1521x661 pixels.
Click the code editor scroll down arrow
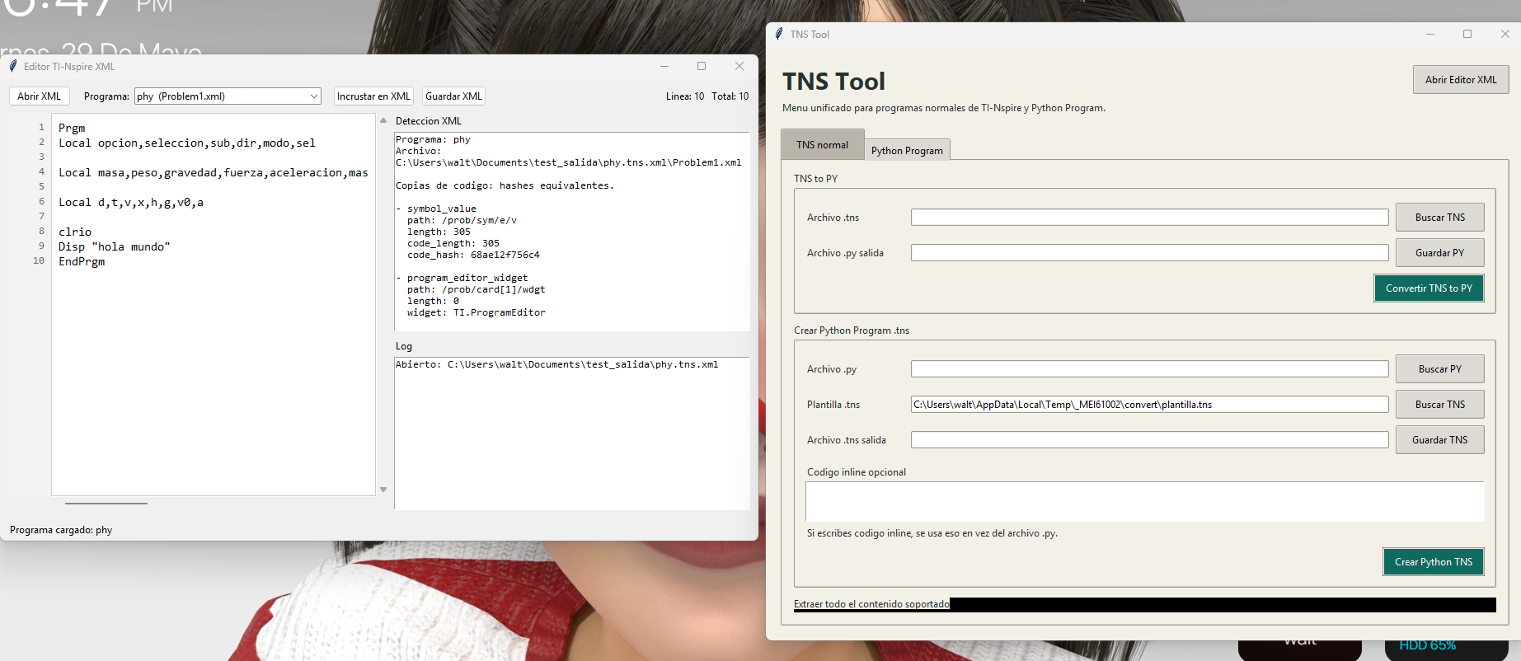click(x=383, y=490)
